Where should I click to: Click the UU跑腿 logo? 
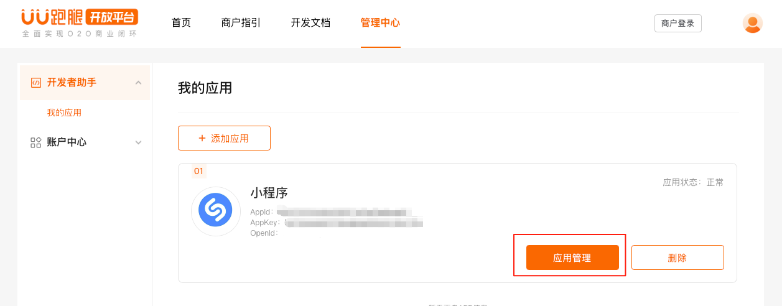coord(80,23)
